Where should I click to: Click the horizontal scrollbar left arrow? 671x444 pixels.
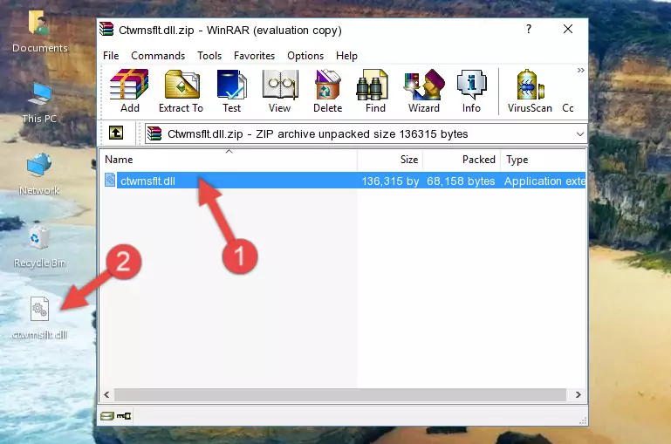tap(106, 394)
